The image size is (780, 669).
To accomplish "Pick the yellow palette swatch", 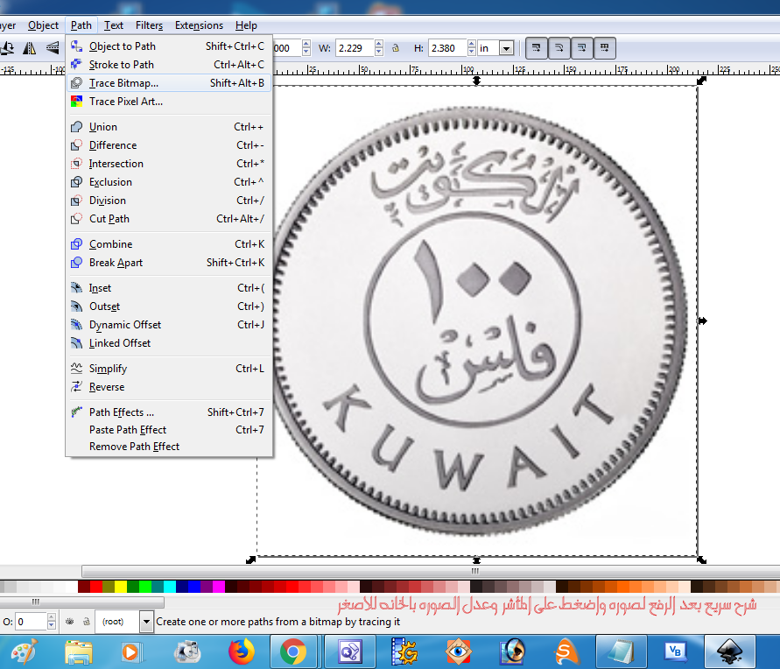I will point(121,587).
